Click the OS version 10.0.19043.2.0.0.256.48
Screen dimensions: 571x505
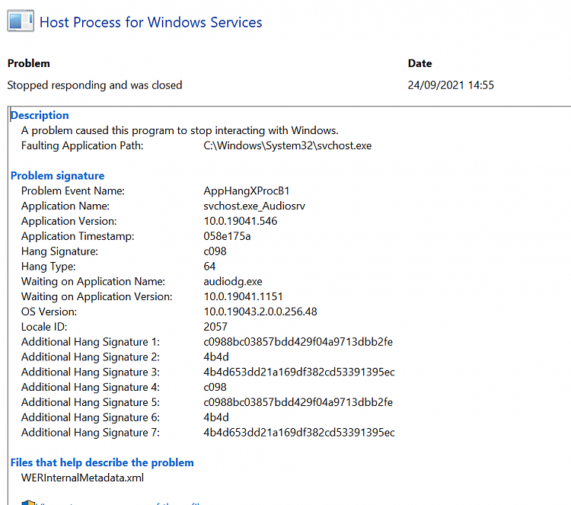tap(260, 312)
